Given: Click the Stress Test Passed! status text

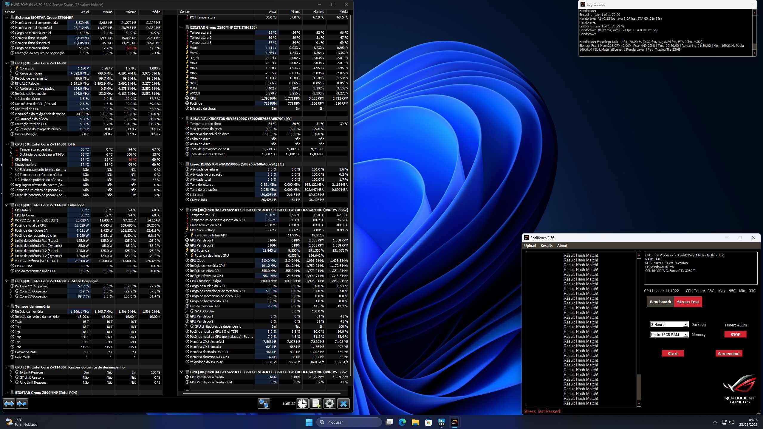Looking at the screenshot, I should (x=542, y=411).
